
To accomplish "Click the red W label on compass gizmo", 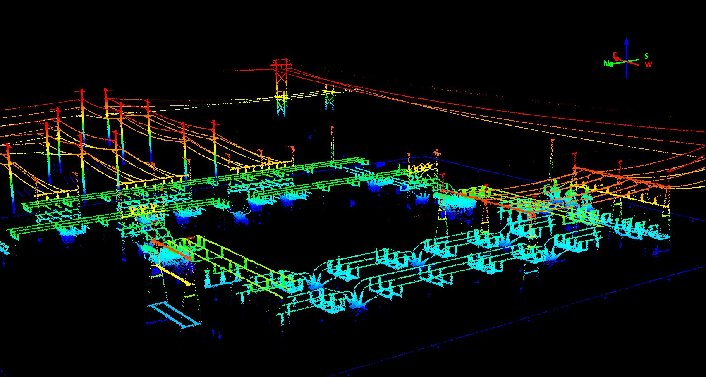I will tap(648, 64).
